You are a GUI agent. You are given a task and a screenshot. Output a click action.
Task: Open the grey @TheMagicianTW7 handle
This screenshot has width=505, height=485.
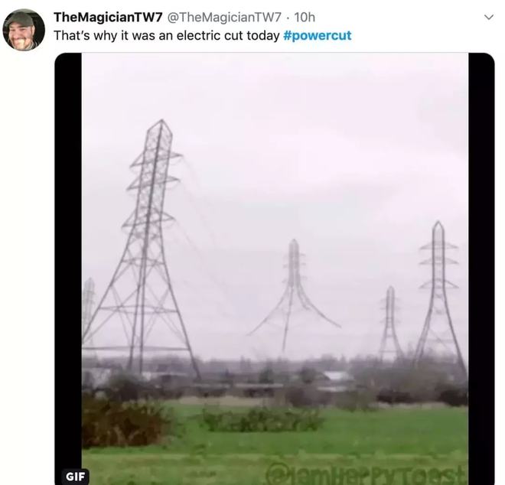pos(224,17)
